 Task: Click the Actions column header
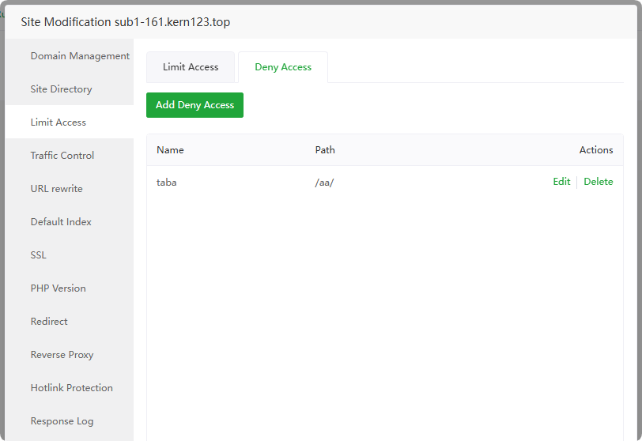596,149
